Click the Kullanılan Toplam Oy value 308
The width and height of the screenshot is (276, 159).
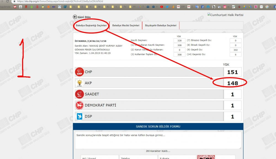[179, 55]
